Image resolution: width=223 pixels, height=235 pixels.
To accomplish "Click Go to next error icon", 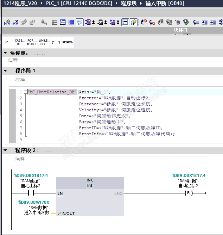I will [x=144, y=22].
